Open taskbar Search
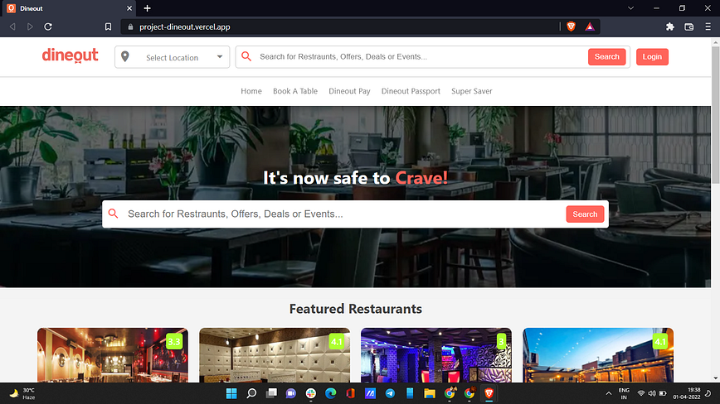Image resolution: width=720 pixels, height=404 pixels. (x=251, y=393)
